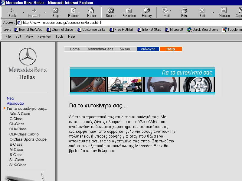
Task: Click the Refresh page icon
Action: point(74,11)
